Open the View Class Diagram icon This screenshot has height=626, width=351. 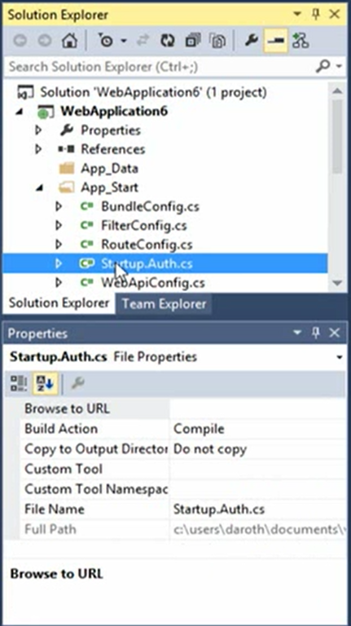click(x=301, y=41)
